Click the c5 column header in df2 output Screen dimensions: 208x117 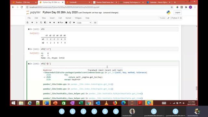[61, 35]
